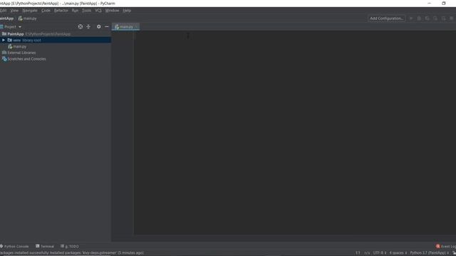456x256 pixels.
Task: Open the UTF-8 encoding selector
Action: [380, 253]
